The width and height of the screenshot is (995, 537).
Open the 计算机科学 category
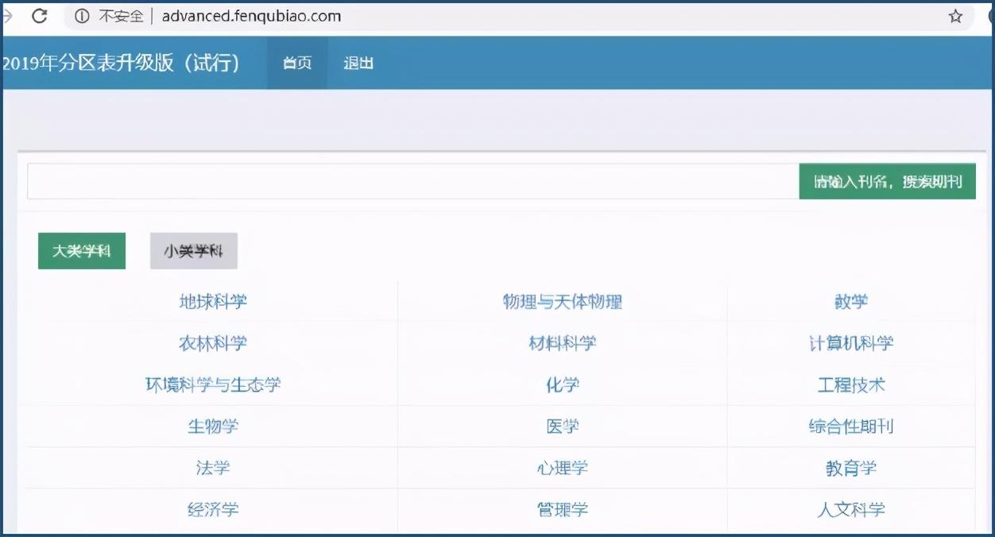851,342
